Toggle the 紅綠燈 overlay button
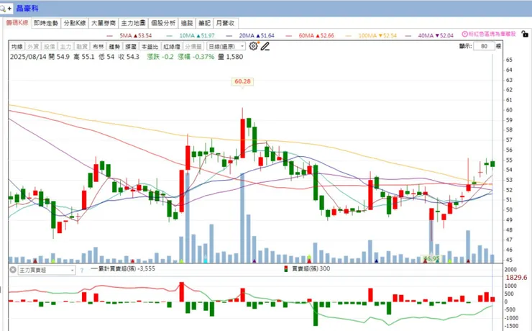This screenshot has width=532, height=331. click(x=172, y=47)
